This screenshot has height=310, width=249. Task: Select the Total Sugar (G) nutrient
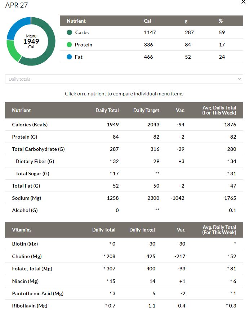pyautogui.click(x=124, y=174)
